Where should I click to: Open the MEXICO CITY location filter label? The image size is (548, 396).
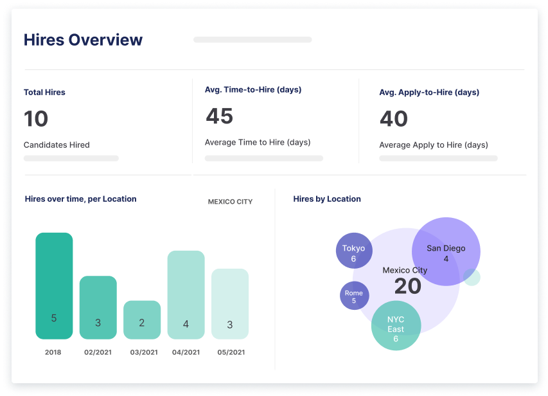tap(230, 202)
